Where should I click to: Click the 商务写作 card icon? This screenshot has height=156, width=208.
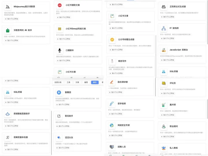tap(112, 61)
